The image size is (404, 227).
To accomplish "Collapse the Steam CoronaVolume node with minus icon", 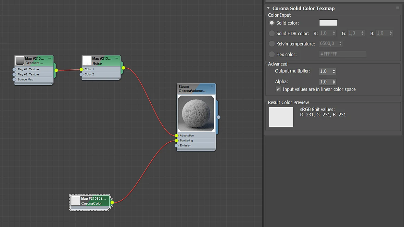I will (x=212, y=86).
